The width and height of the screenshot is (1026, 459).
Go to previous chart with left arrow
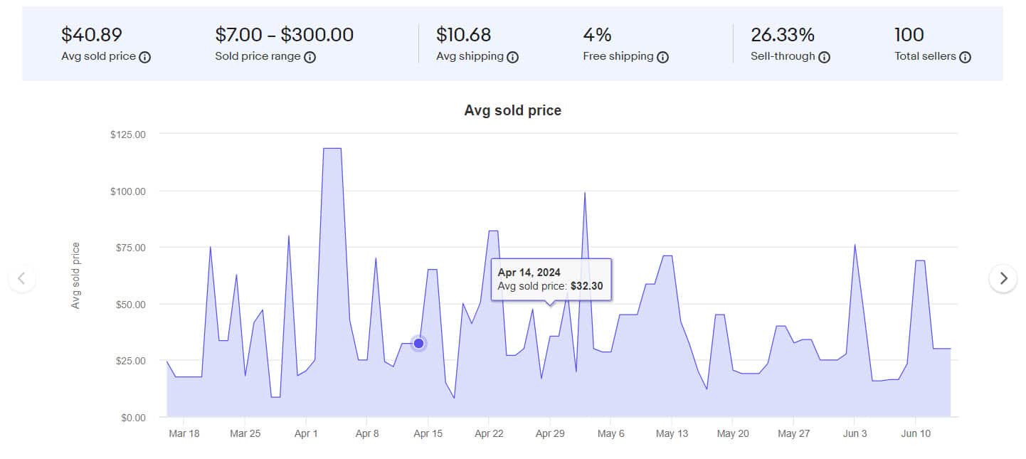coord(22,278)
